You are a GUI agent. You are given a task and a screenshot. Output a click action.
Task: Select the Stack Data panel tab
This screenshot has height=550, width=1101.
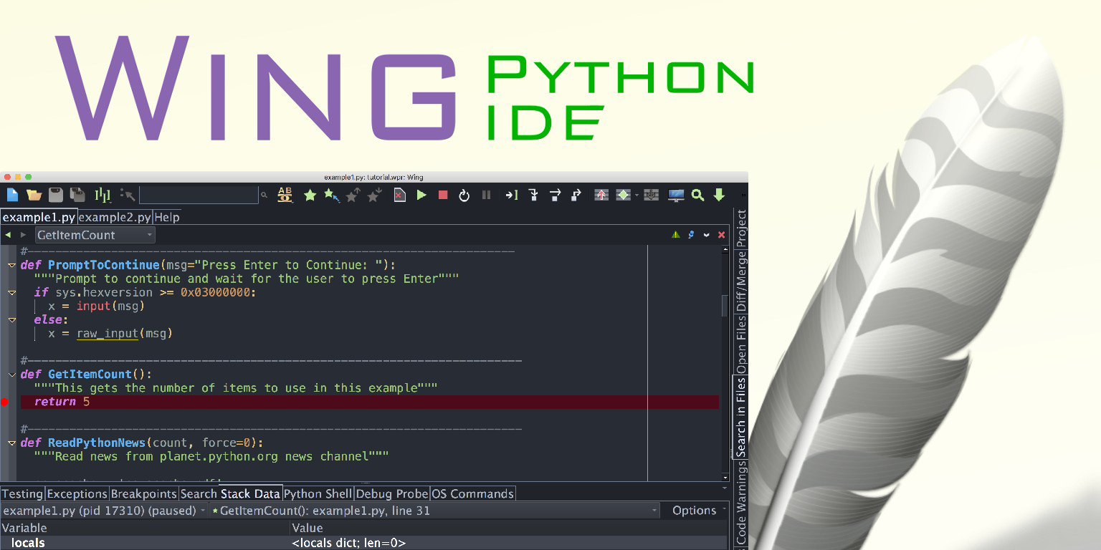(x=250, y=493)
